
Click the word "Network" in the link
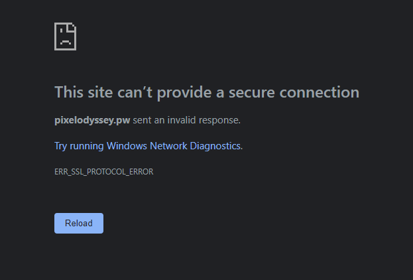coord(166,145)
